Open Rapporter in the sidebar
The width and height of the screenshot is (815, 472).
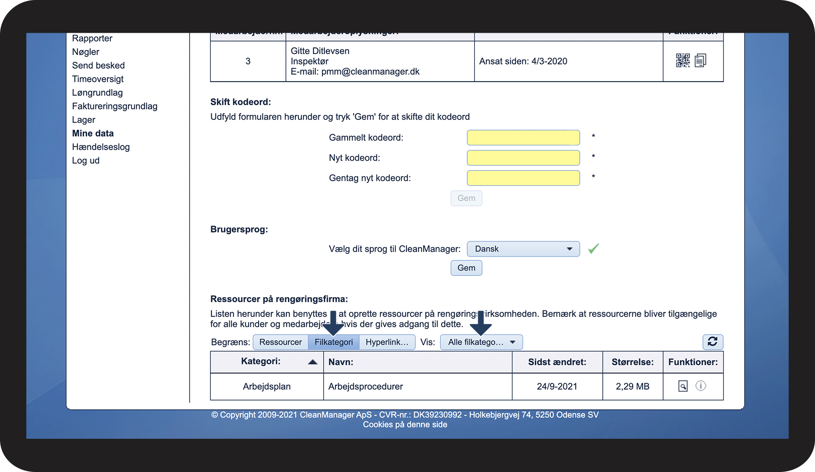point(92,38)
